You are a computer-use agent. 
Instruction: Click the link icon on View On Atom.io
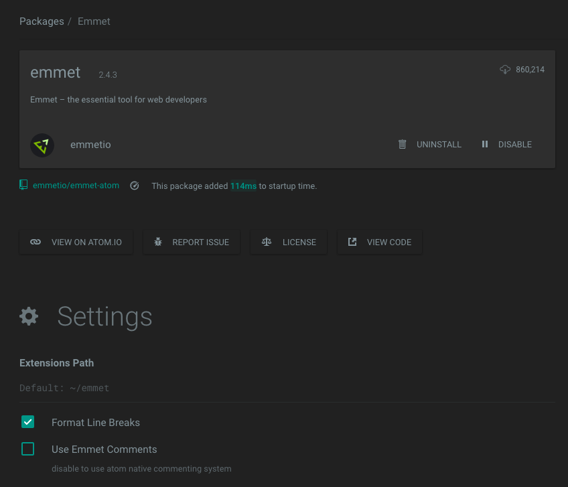click(x=35, y=242)
